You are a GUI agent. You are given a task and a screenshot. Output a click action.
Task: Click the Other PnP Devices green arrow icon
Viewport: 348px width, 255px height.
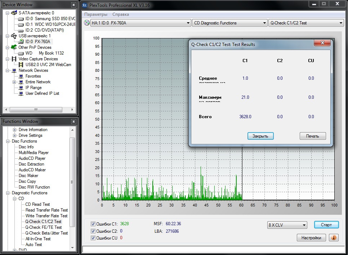pos(14,47)
